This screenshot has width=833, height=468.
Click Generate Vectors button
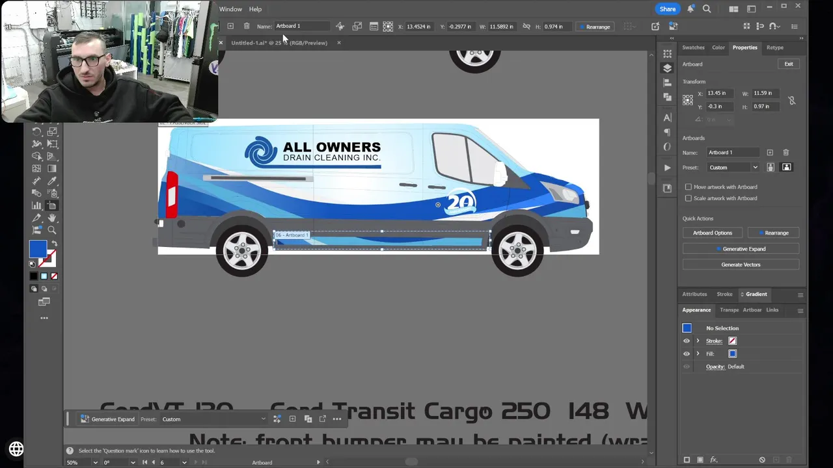point(741,265)
